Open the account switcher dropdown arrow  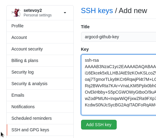click(x=65, y=13)
